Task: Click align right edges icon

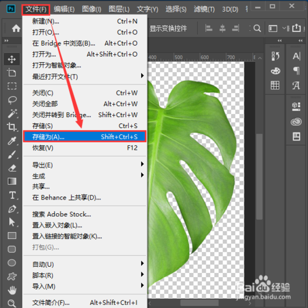Action: click(x=236, y=28)
